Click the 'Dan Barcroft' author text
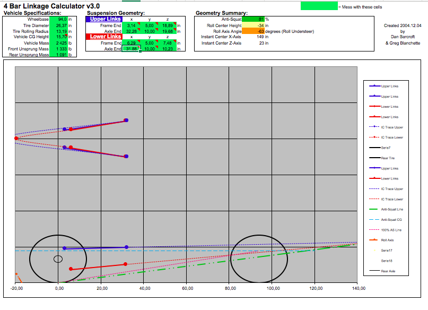 (x=403, y=37)
